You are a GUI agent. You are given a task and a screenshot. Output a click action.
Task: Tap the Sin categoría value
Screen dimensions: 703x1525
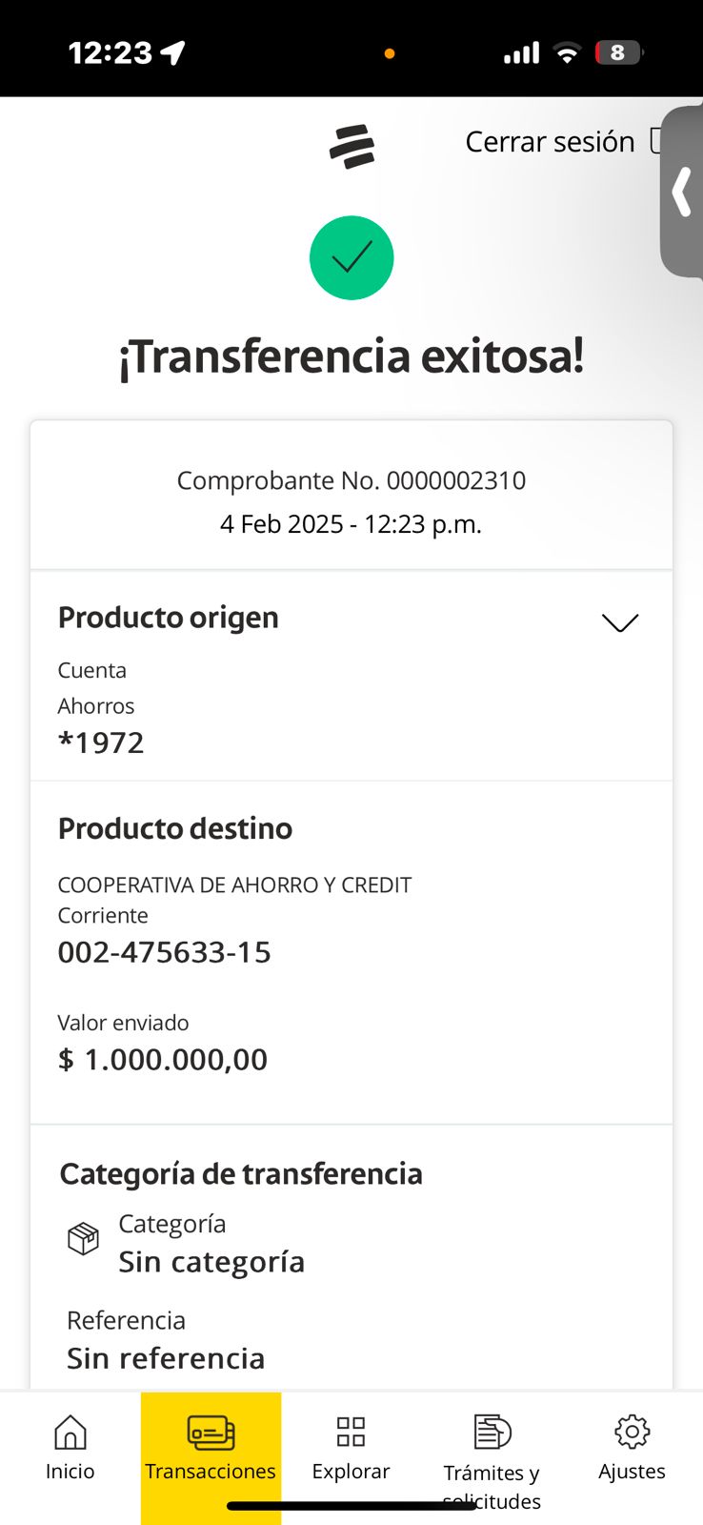(211, 1262)
